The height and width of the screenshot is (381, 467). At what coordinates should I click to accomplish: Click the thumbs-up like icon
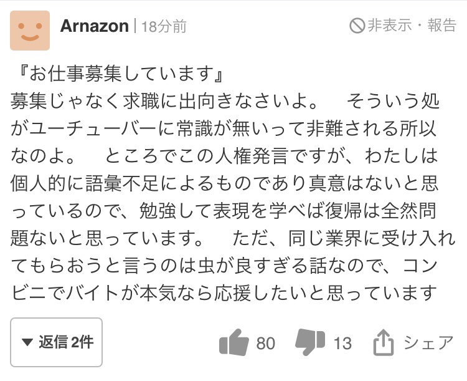coord(234,343)
